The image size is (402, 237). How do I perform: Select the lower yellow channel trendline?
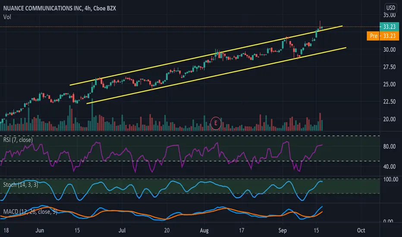pyautogui.click(x=217, y=75)
